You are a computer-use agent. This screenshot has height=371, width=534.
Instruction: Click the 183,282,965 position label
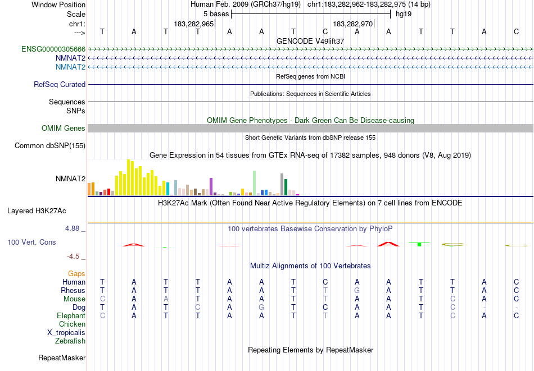tap(193, 24)
